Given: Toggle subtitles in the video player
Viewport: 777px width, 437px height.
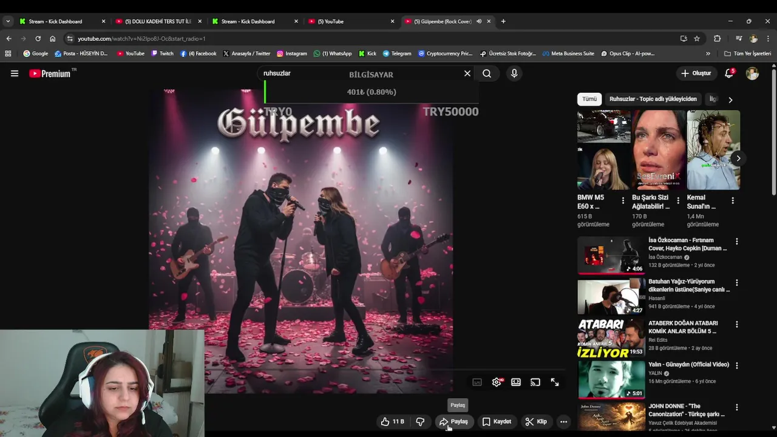Looking at the screenshot, I should (x=477, y=382).
